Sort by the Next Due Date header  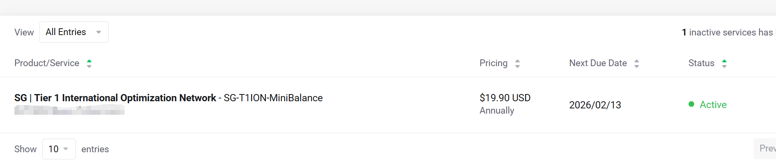(x=598, y=63)
